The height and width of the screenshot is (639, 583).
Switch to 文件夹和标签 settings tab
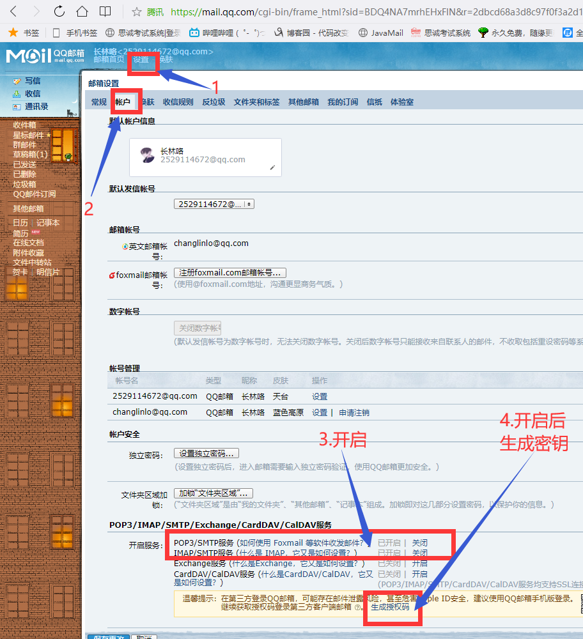[256, 102]
